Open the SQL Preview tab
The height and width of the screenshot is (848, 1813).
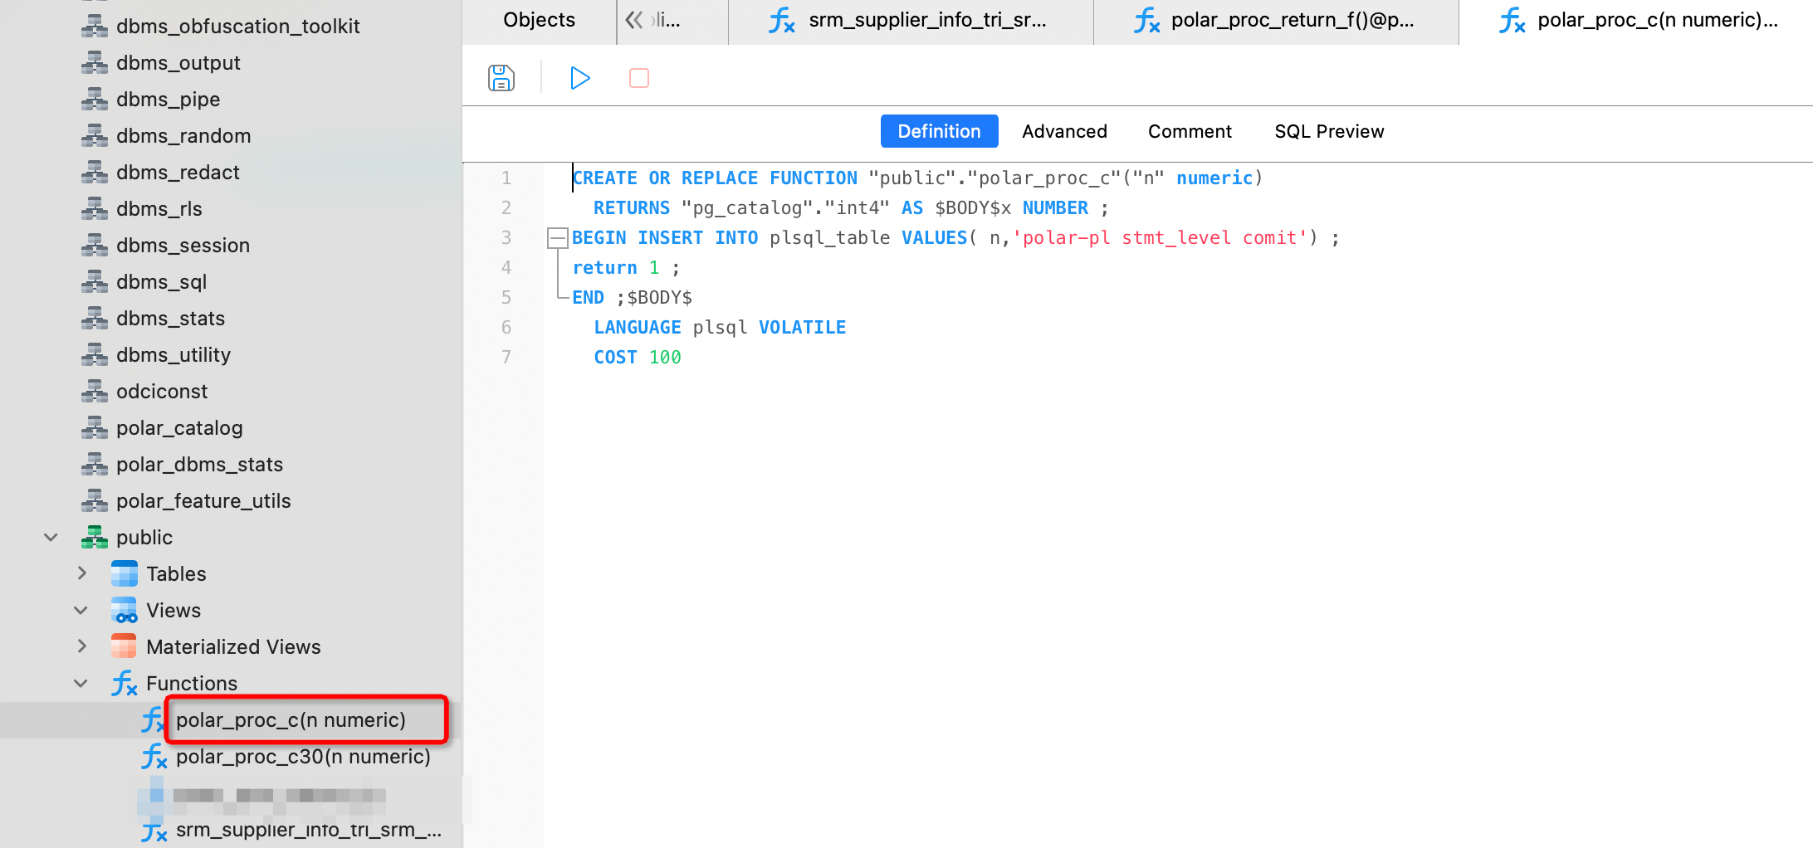(x=1330, y=131)
